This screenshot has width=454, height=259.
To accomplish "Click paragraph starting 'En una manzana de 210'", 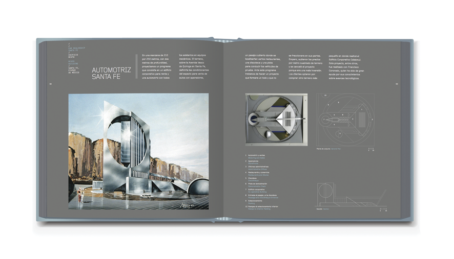I will coord(156,66).
